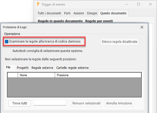This screenshot has width=157, height=113.
Task: Show the Cartelle regole esterne tab
Action: pos(72,68)
